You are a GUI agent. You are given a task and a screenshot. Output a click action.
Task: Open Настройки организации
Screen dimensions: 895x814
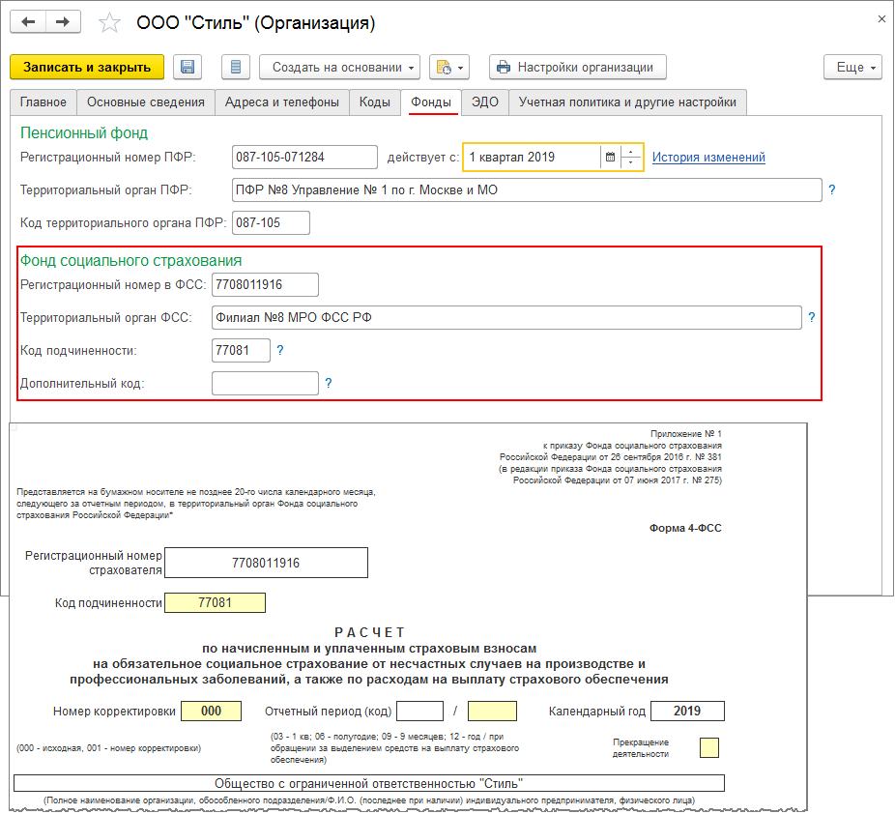[x=578, y=67]
